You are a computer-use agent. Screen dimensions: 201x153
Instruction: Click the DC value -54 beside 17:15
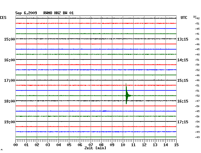(197, 122)
